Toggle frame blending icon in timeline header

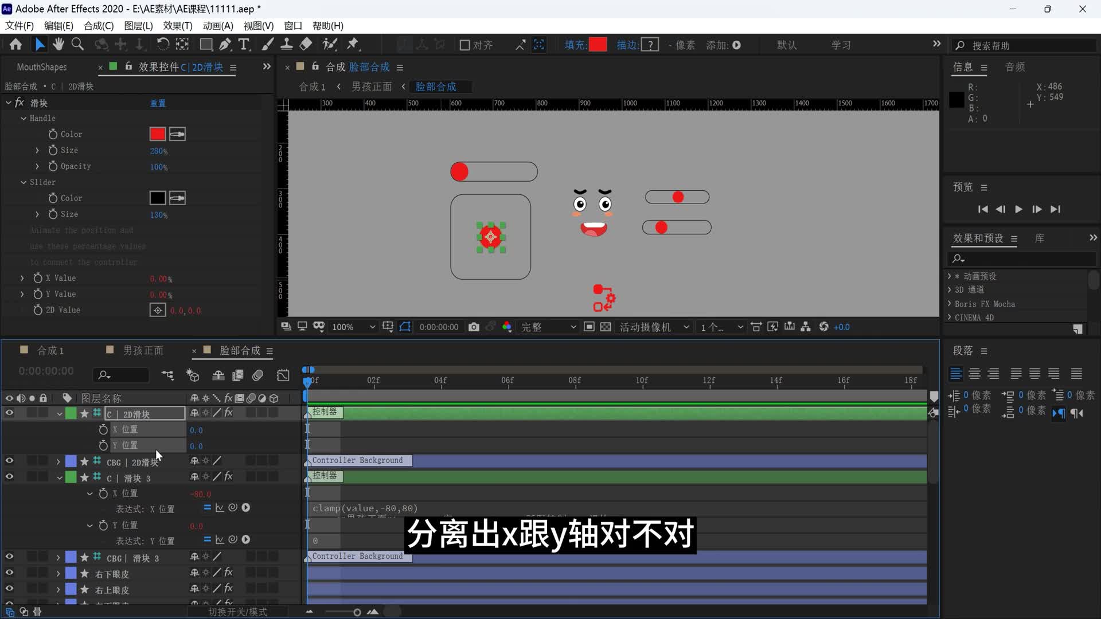click(238, 375)
